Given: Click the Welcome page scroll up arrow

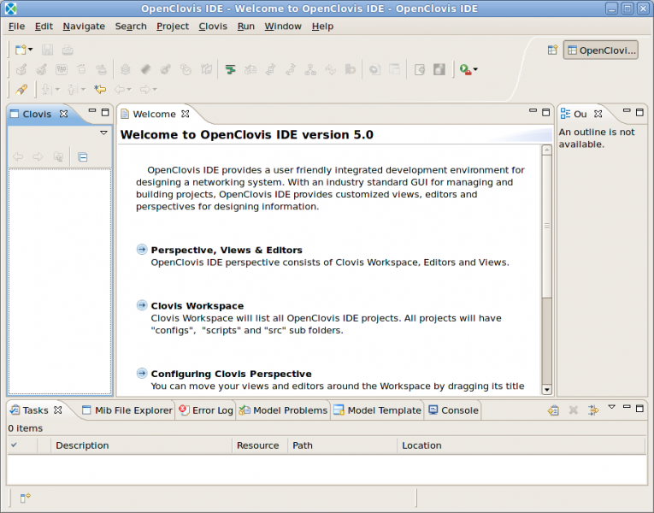Looking at the screenshot, I should (x=546, y=150).
